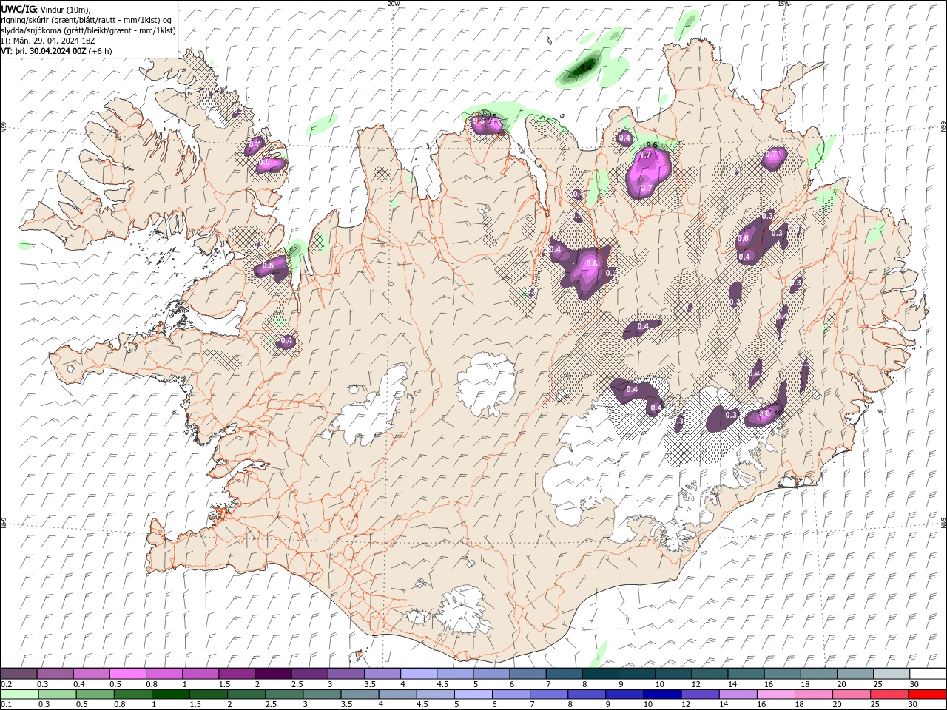This screenshot has width=947, height=710.
Task: Select the dark teal snow swatch at 8
Action: point(600,674)
